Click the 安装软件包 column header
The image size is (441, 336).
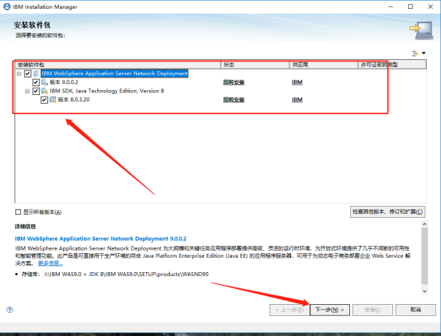(117, 65)
